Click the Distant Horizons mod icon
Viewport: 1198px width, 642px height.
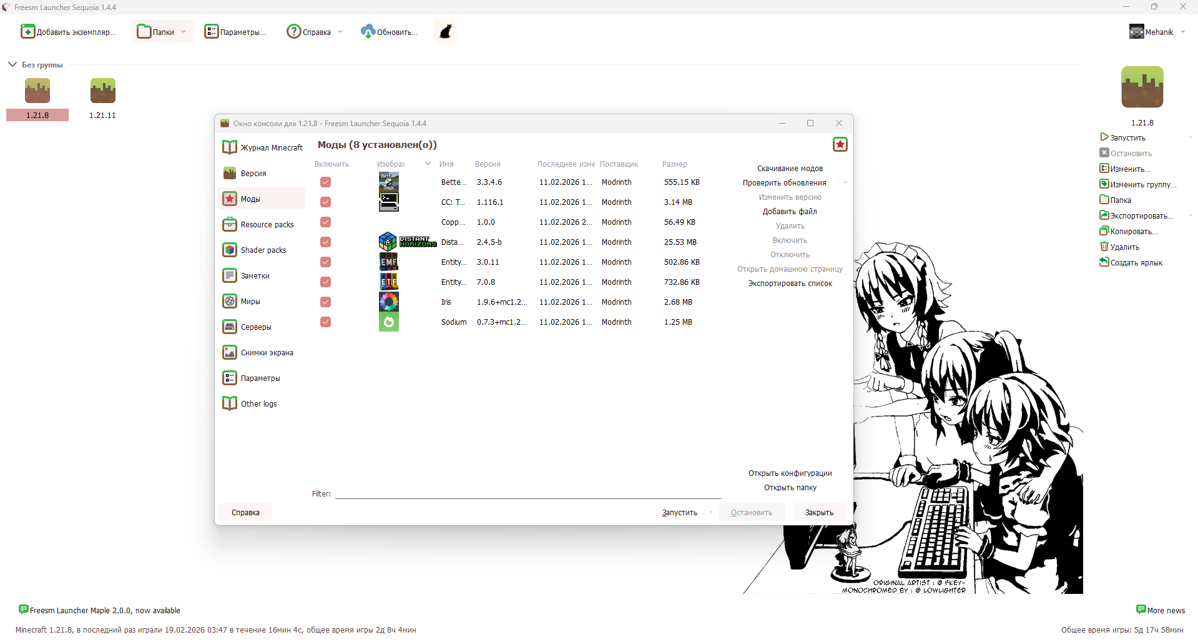408,242
